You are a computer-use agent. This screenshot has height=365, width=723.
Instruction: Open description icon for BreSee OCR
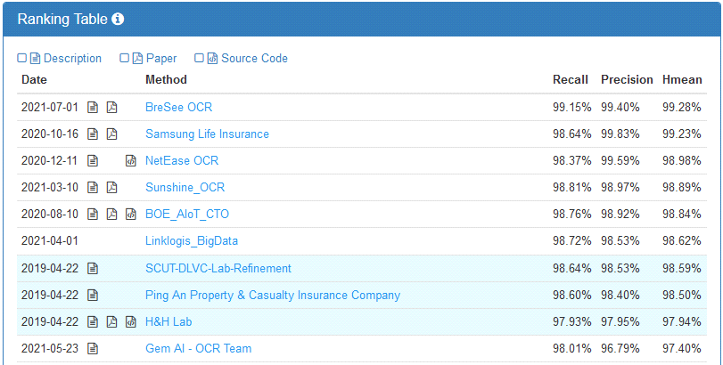[x=93, y=107]
